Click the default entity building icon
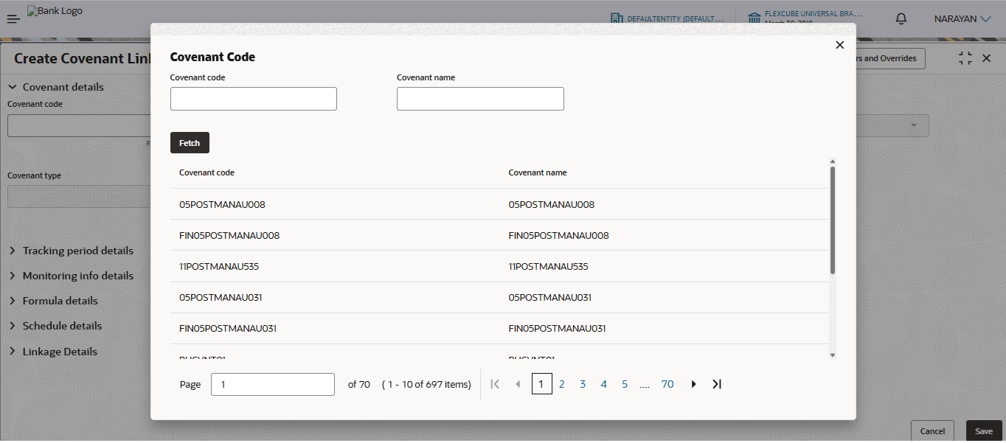1006x443 pixels. (617, 18)
